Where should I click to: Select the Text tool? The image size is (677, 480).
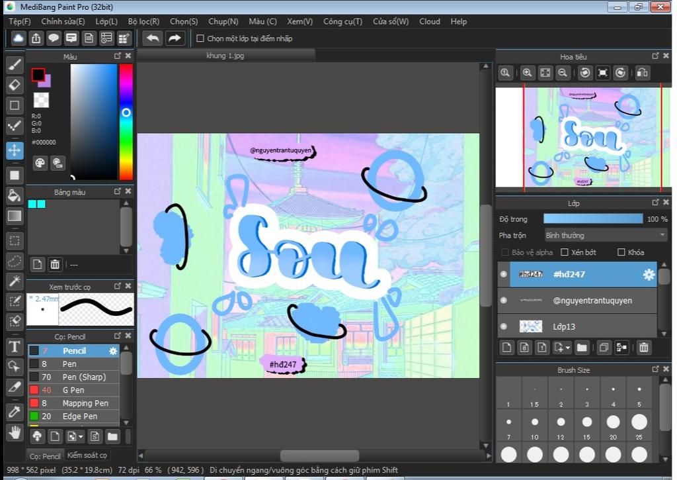15,346
